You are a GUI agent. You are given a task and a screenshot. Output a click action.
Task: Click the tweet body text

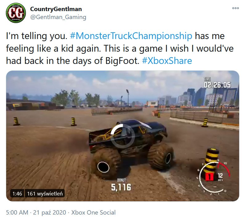click(120, 48)
